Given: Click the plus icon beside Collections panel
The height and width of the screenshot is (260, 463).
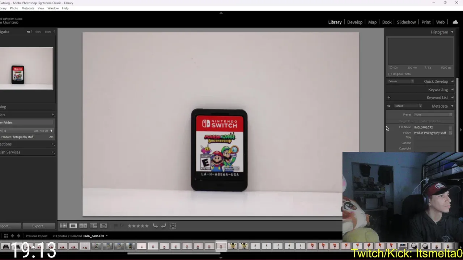Looking at the screenshot, I should point(53,144).
